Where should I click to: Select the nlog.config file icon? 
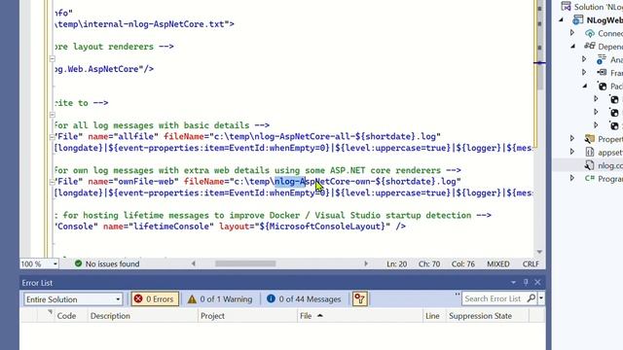tap(590, 165)
